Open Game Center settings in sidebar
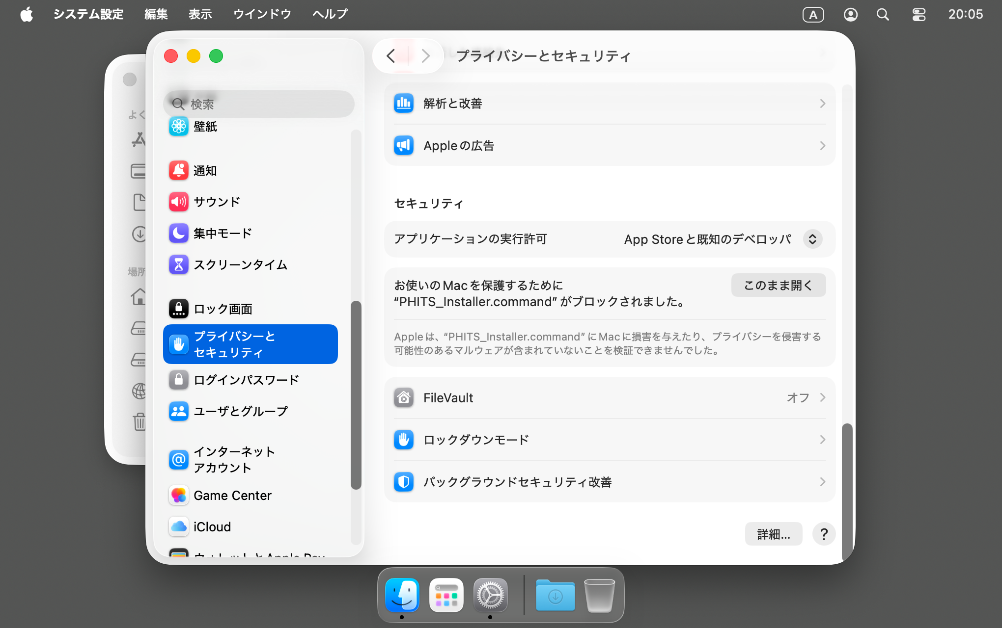The height and width of the screenshot is (628, 1002). 232,496
